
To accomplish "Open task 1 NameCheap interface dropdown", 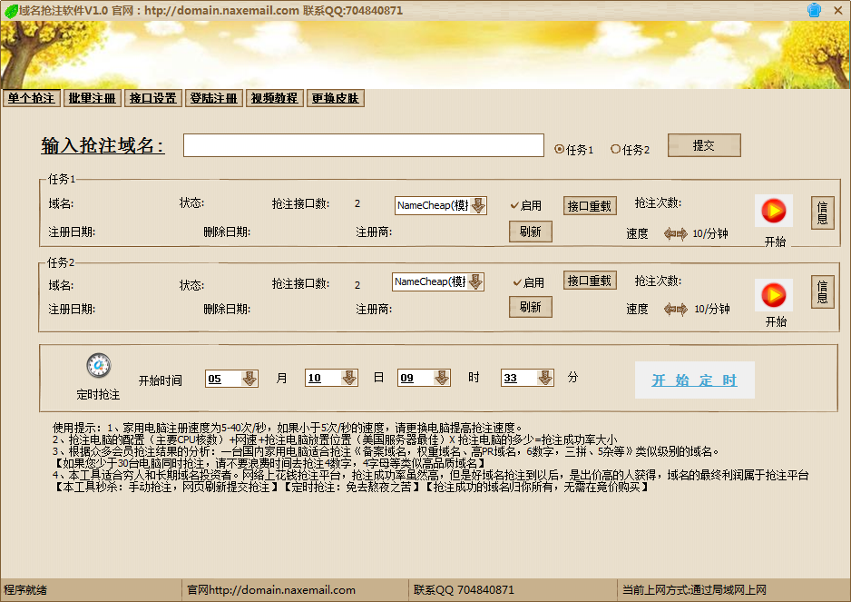I will click(478, 205).
